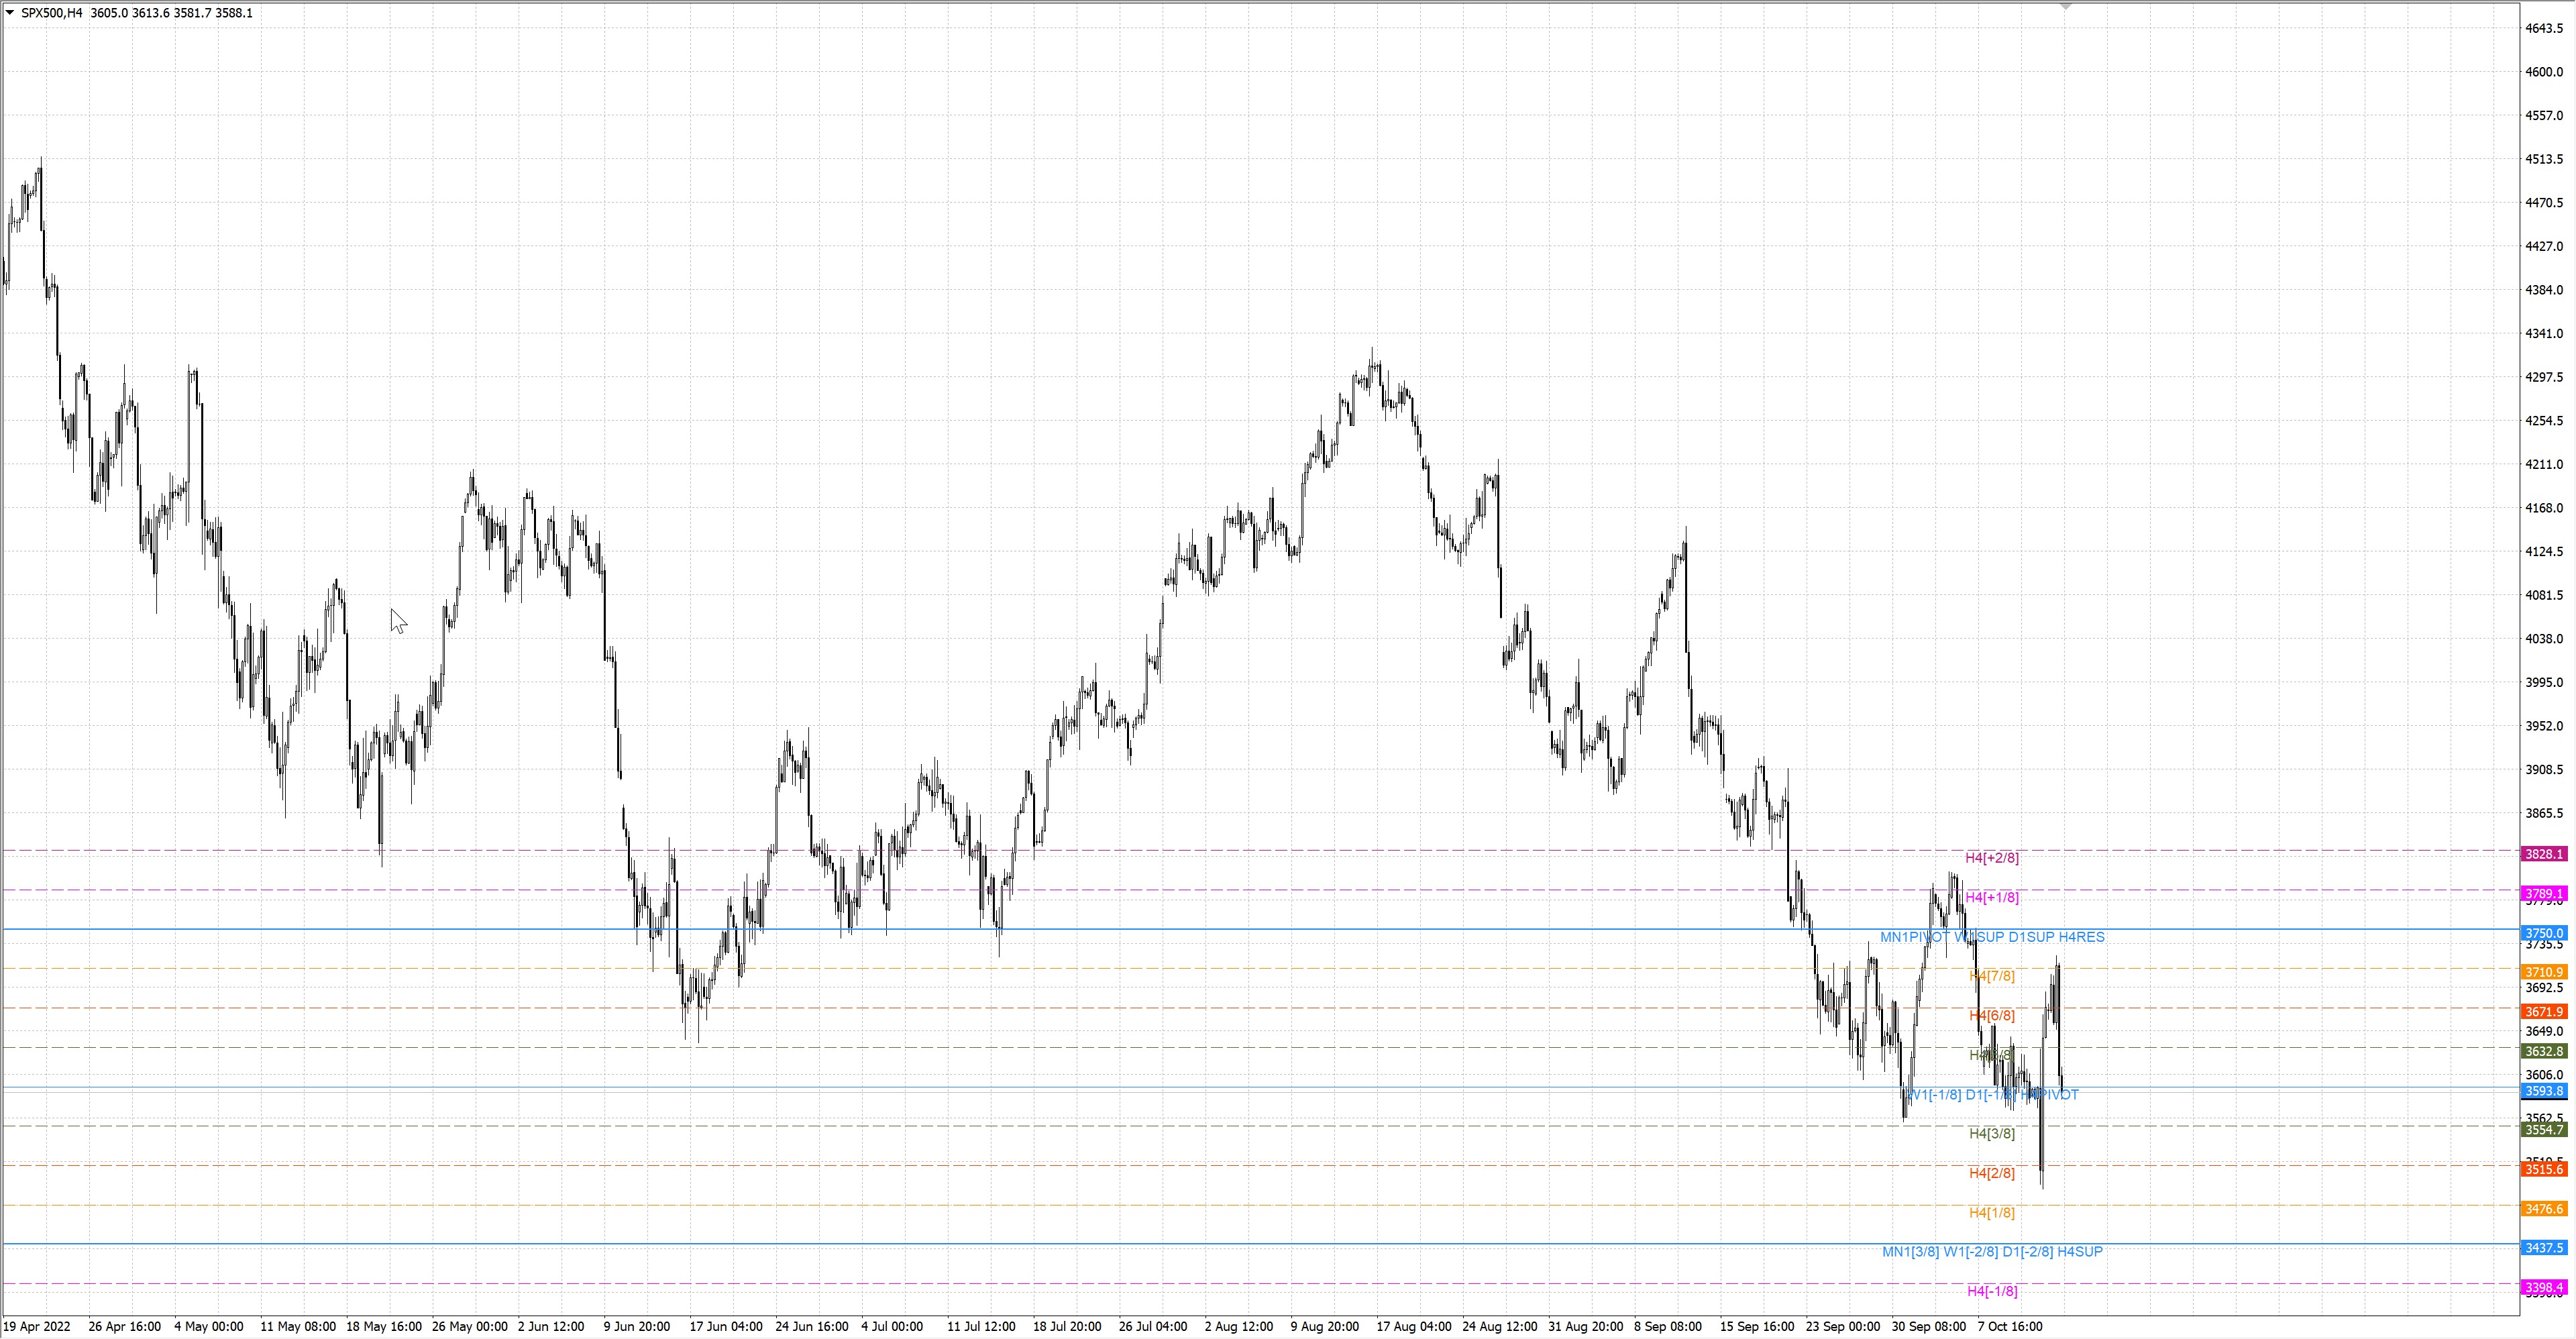This screenshot has width=2576, height=1339.
Task: Click 4600.0 on the price scale
Action: click(x=2544, y=72)
